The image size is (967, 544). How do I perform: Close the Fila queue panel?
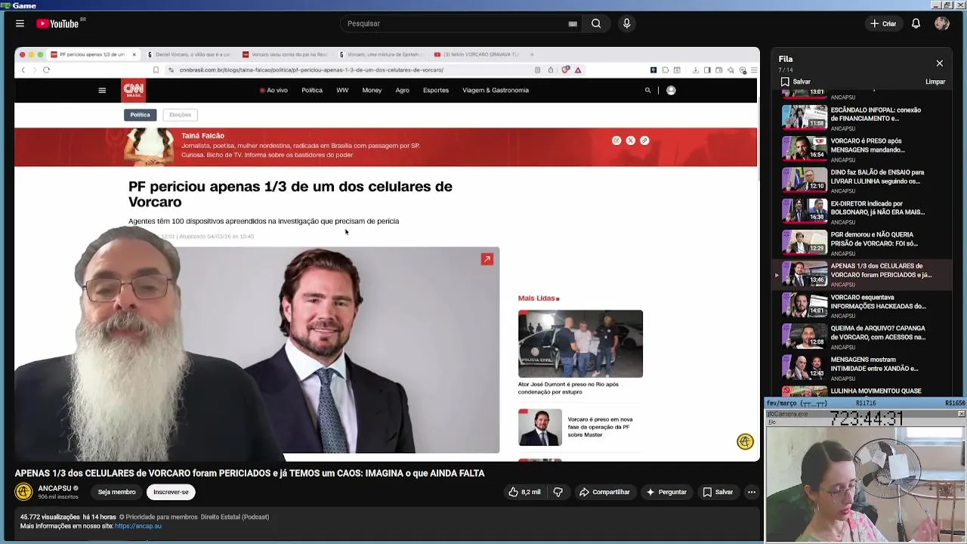(x=939, y=63)
